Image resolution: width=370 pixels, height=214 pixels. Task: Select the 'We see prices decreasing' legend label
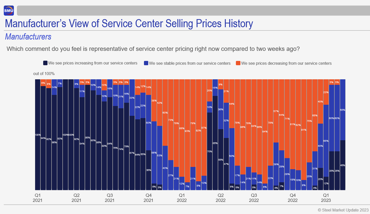click(286, 63)
